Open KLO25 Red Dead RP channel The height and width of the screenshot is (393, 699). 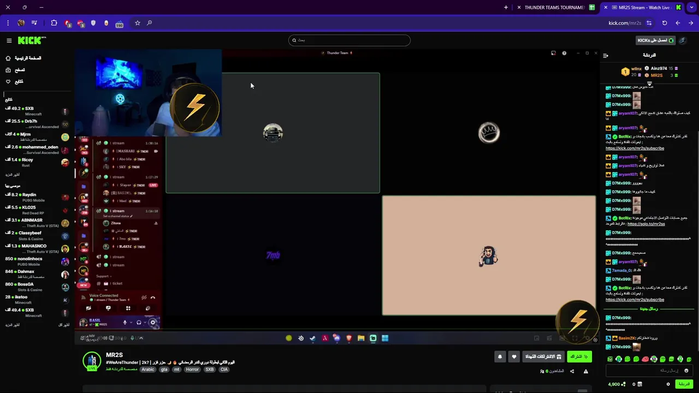37,210
